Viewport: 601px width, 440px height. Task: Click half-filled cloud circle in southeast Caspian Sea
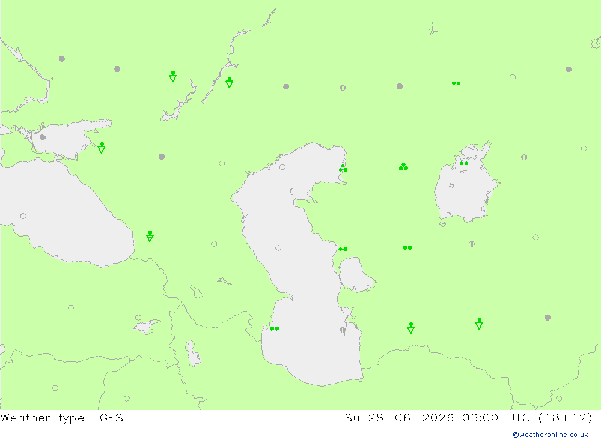(x=343, y=330)
